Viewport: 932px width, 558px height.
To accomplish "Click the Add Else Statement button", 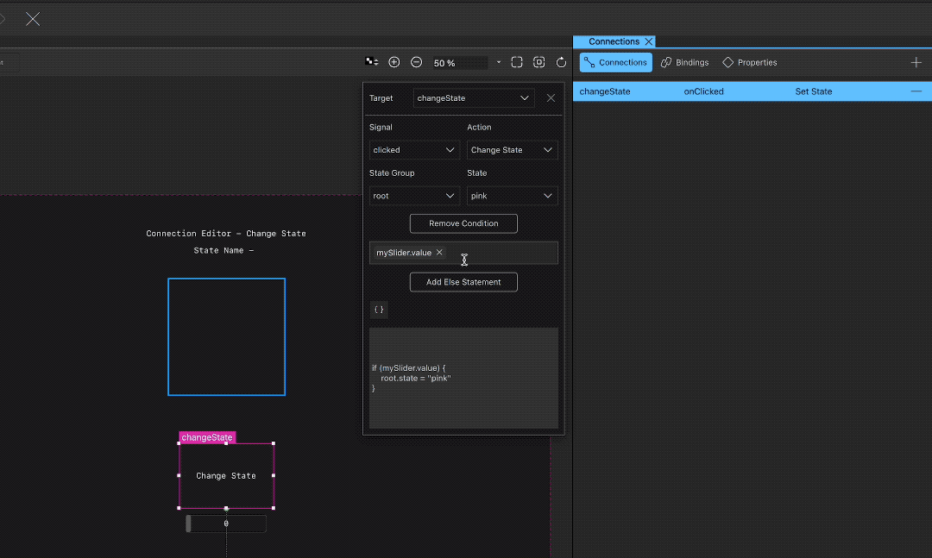I will (x=463, y=281).
